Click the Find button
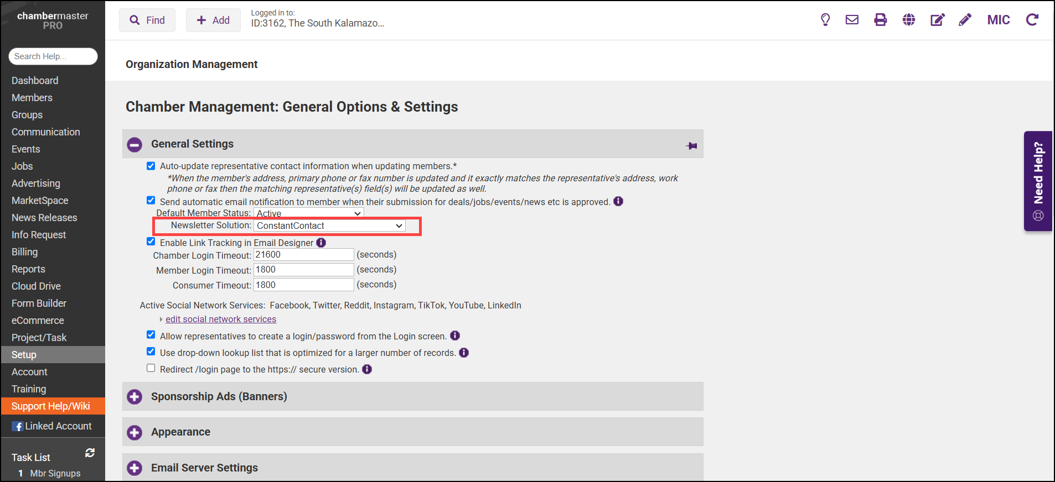 147,20
